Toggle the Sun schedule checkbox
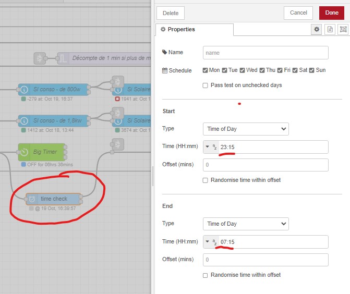The height and width of the screenshot is (294, 350). click(312, 70)
